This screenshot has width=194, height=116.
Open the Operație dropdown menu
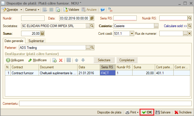(12, 10)
